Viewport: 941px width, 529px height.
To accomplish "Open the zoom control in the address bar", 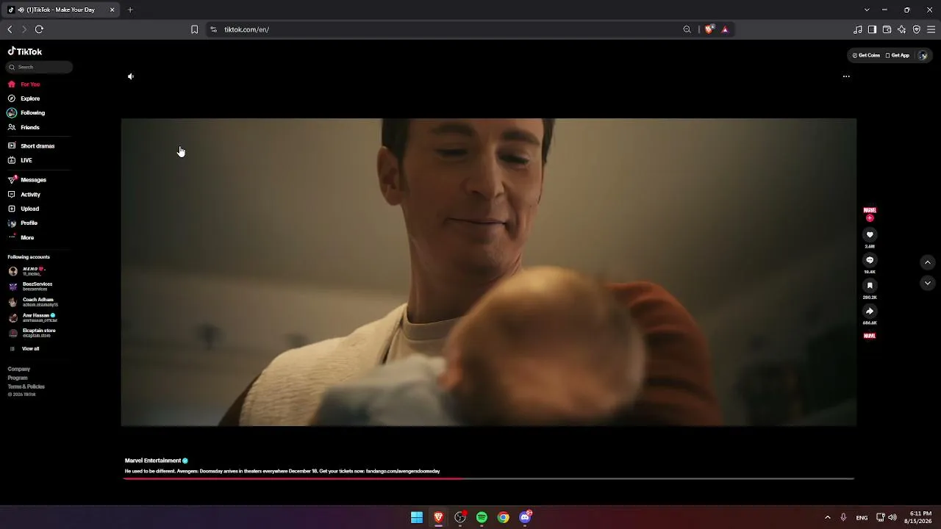I will pos(687,29).
